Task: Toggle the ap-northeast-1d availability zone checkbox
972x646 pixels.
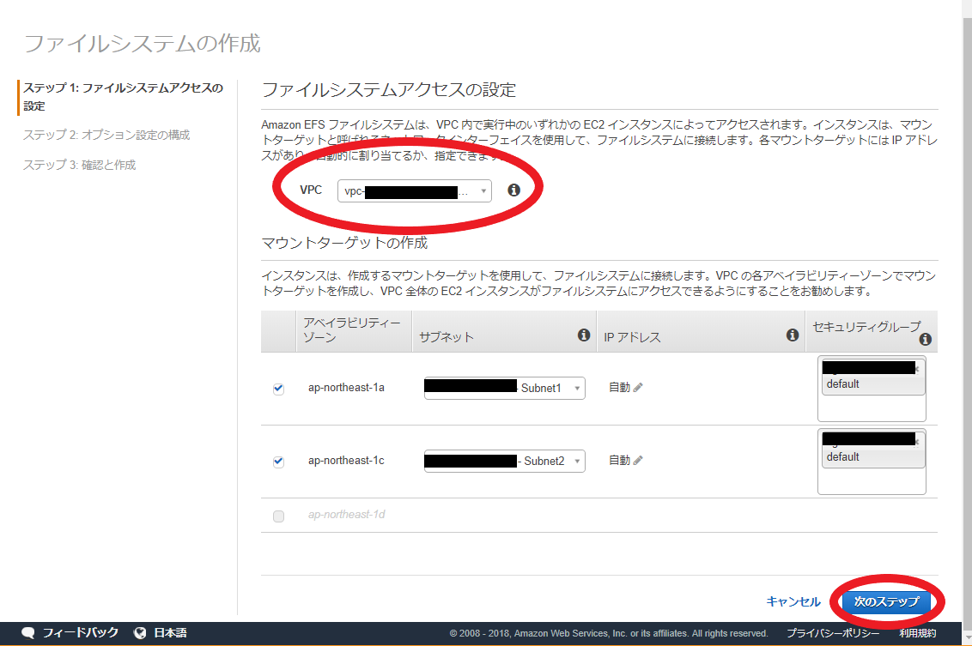Action: [278, 516]
